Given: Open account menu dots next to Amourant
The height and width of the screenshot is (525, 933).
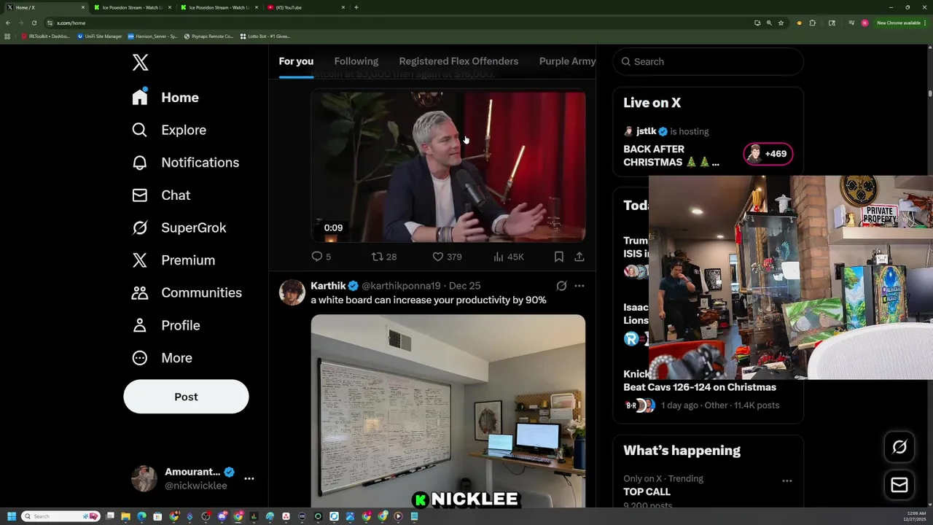Looking at the screenshot, I should [249, 478].
